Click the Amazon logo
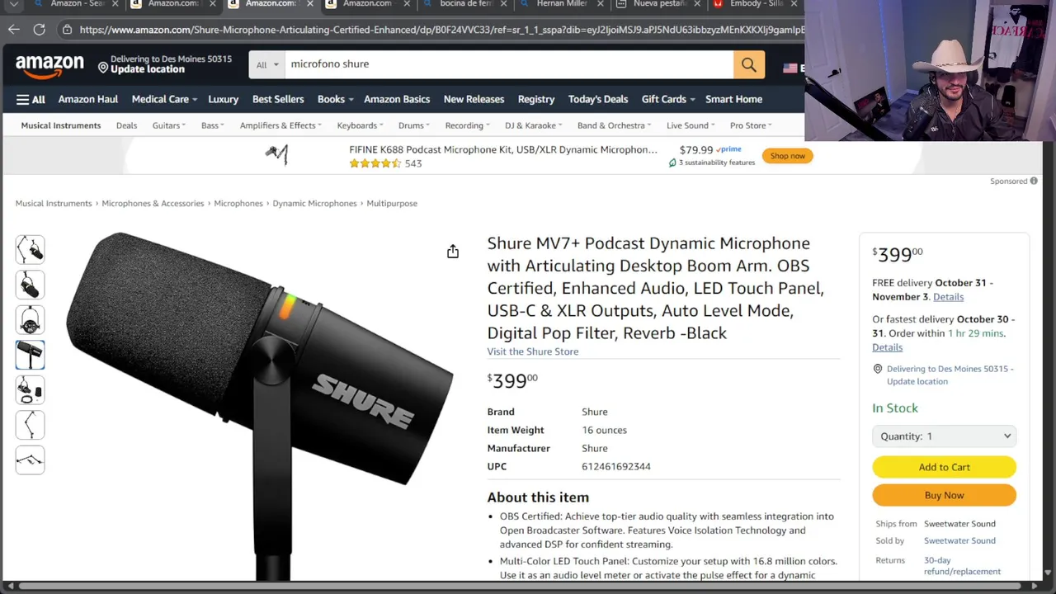This screenshot has height=594, width=1056. 49,65
